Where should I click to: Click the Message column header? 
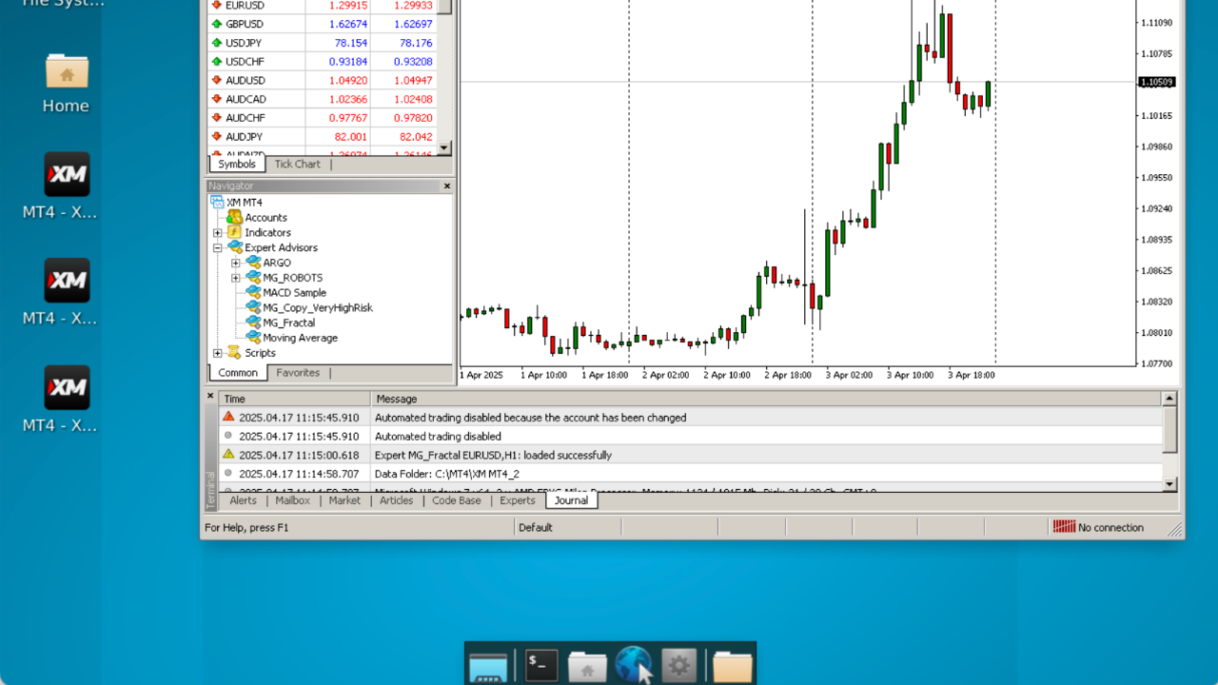766,399
